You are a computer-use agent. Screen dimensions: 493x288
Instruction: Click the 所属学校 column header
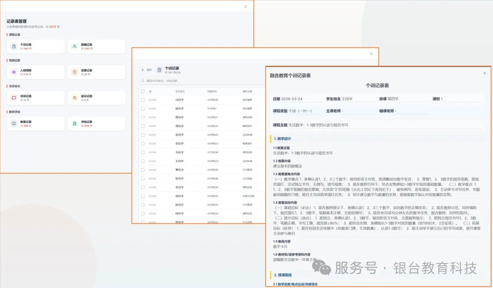(212, 92)
